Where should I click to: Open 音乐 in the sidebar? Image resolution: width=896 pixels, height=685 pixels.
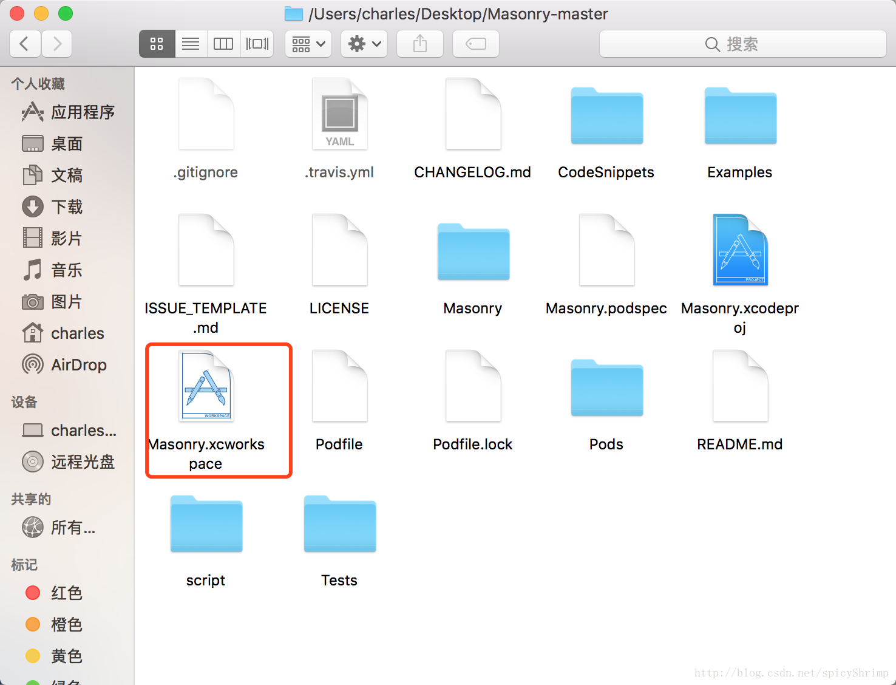pyautogui.click(x=68, y=270)
